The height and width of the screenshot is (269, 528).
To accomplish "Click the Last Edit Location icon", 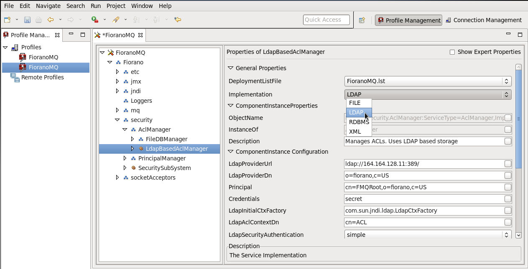I will (178, 20).
